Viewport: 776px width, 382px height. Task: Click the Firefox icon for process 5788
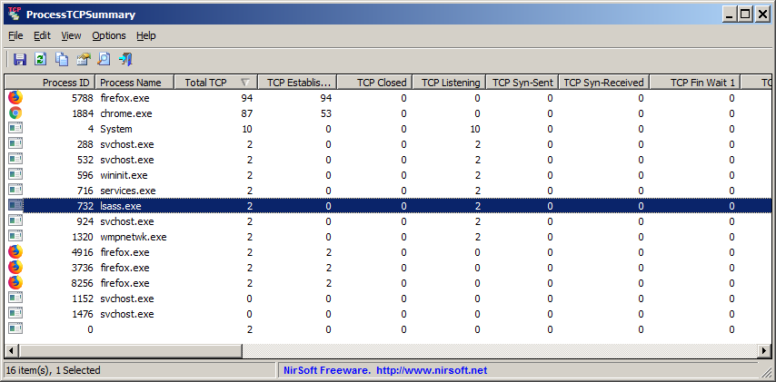tap(15, 98)
